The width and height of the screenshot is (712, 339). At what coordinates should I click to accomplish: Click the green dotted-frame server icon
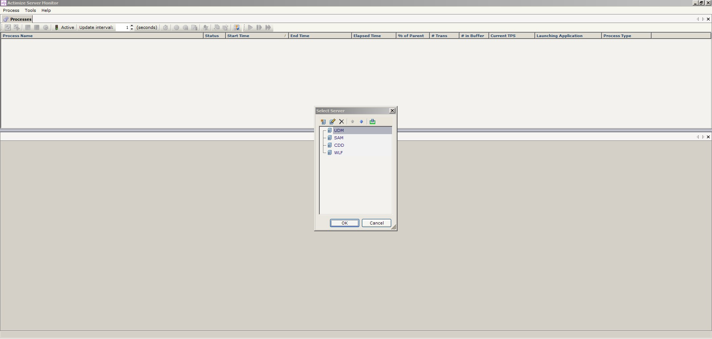click(372, 122)
